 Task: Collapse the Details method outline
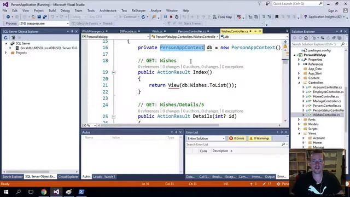(114, 117)
